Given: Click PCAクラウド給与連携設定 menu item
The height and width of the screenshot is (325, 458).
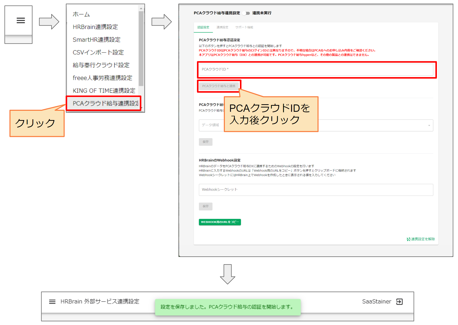Looking at the screenshot, I should (104, 103).
